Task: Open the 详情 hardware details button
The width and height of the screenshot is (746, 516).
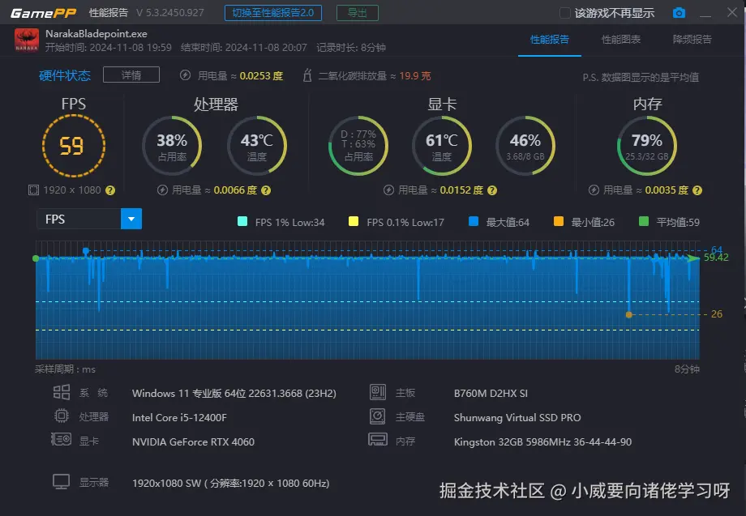Action: (131, 75)
